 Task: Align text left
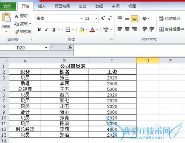(120, 29)
